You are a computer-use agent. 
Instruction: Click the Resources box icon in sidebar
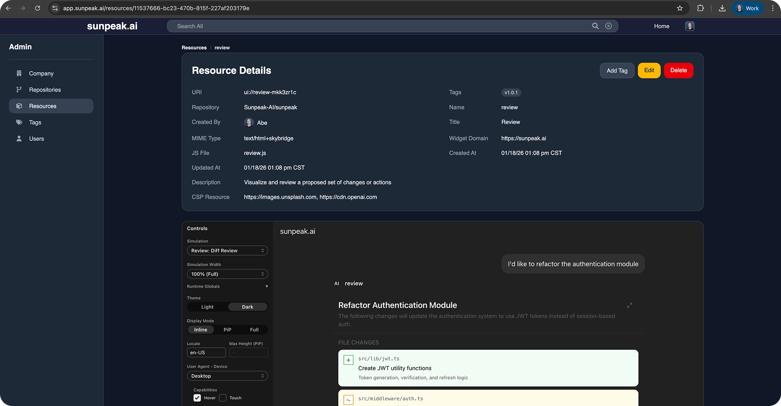19,106
